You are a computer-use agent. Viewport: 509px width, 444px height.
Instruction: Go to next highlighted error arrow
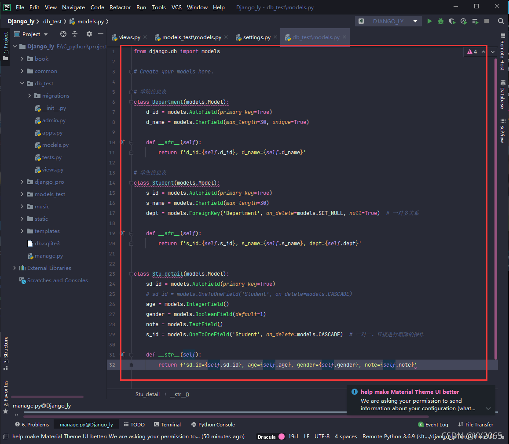click(x=492, y=51)
